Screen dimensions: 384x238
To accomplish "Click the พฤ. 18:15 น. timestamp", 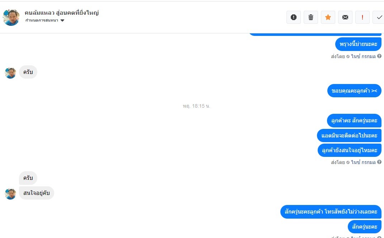I will tap(196, 106).
